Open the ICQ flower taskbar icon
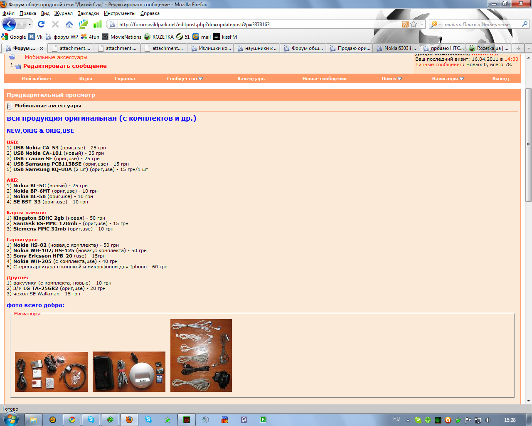The width and height of the screenshot is (532, 426). click(110, 420)
